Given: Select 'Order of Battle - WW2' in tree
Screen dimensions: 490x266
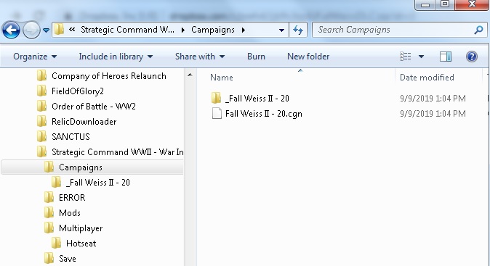Looking at the screenshot, I should click(x=94, y=107).
